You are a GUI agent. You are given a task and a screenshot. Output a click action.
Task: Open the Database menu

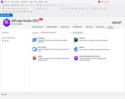[x=17, y=2]
